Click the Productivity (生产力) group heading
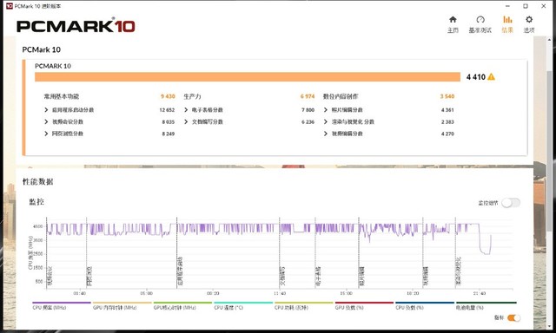The image size is (556, 333). coord(192,96)
